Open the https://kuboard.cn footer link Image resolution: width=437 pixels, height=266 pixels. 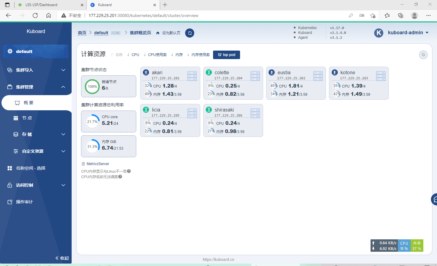(218, 259)
